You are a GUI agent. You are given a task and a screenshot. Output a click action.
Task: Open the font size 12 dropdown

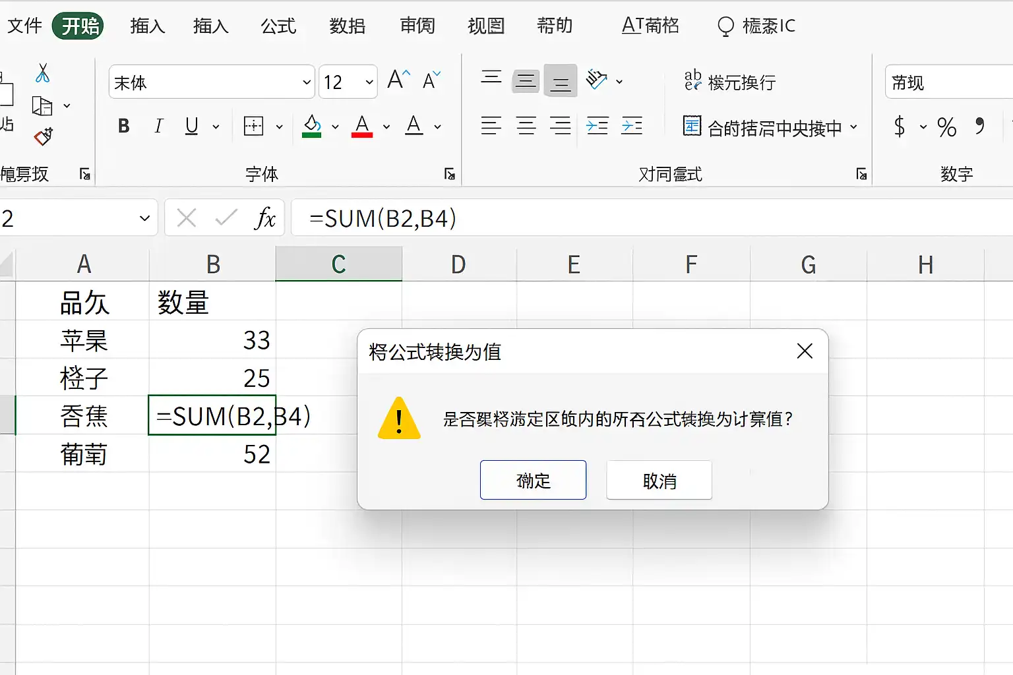[x=369, y=82]
